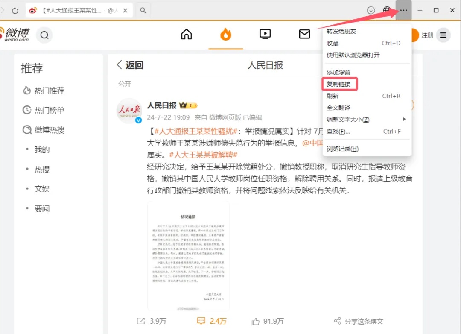The image size is (461, 334).
Task: Select 复制链接 in the dropdown menu
Action: tap(339, 84)
